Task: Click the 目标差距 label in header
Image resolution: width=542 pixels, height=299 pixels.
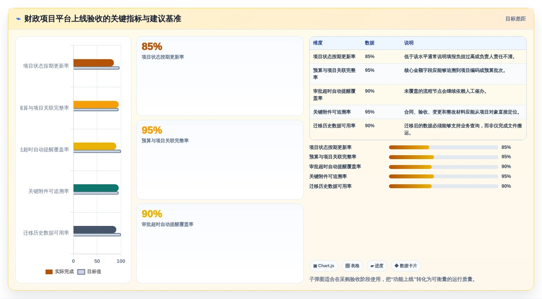Action: [515, 19]
